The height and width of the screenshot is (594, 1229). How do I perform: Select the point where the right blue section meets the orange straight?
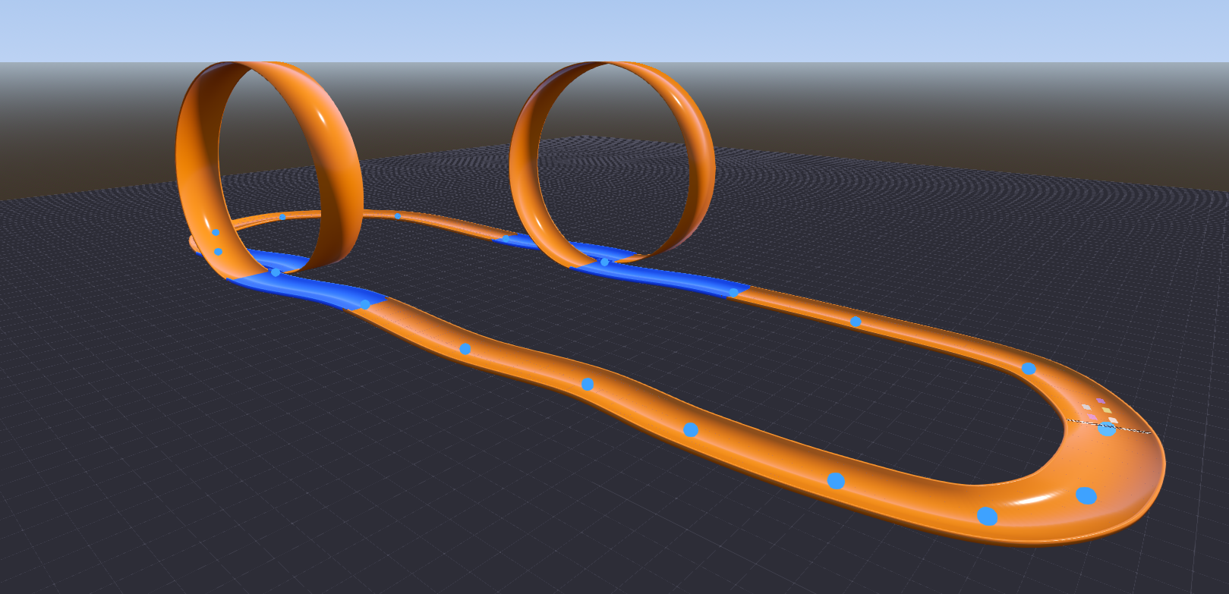pos(733,292)
